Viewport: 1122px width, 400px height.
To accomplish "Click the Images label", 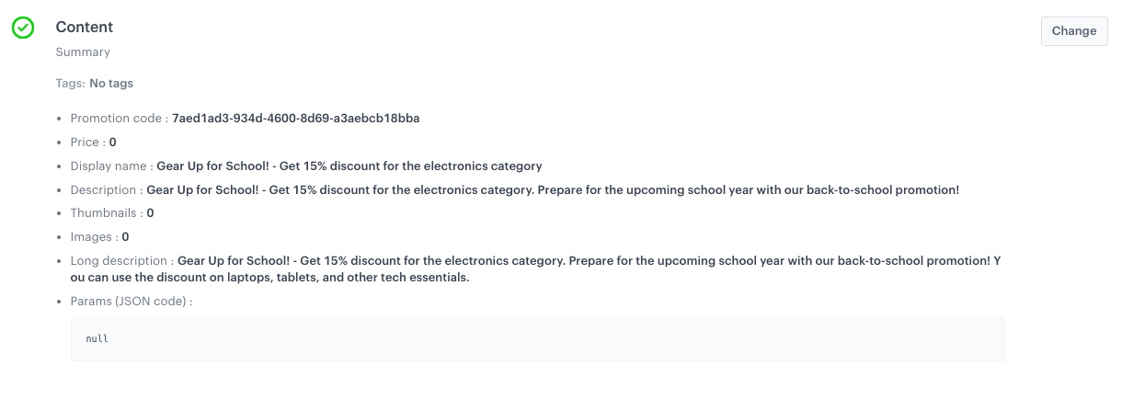I will tap(91, 237).
